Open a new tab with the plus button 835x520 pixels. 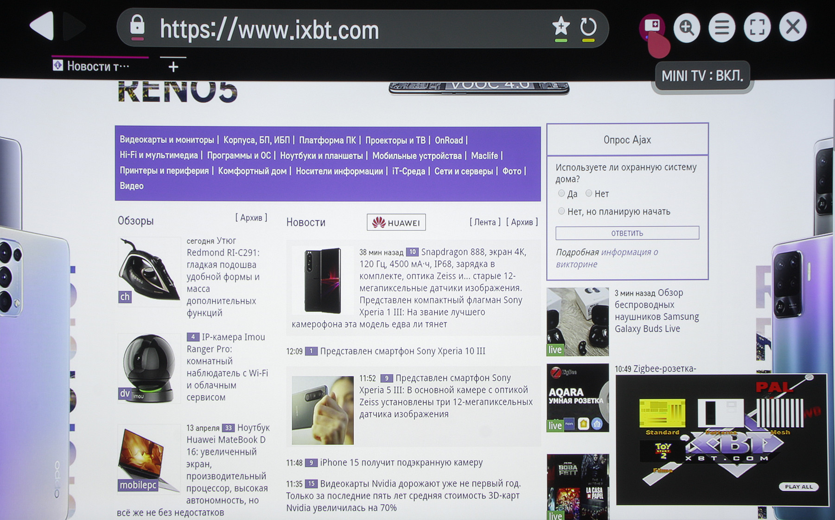(173, 67)
